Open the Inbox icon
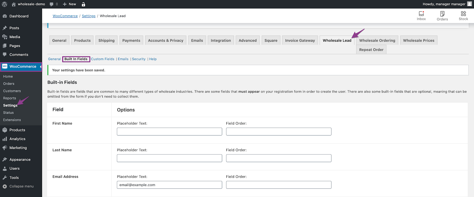Viewport: 474px width, 197px height. [x=421, y=14]
